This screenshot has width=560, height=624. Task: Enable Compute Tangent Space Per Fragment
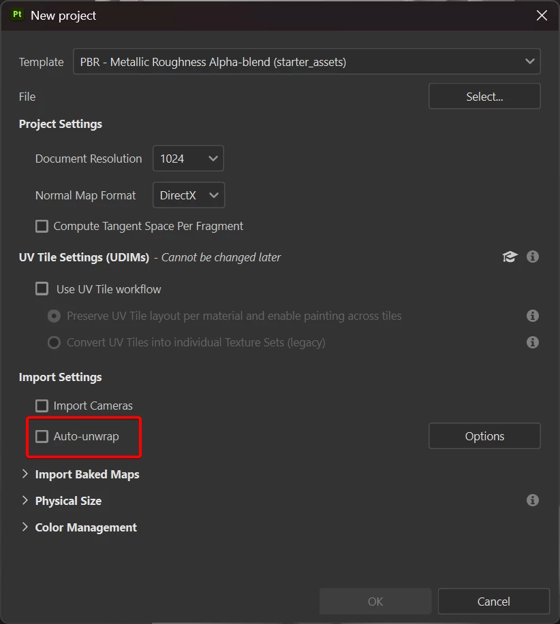pos(42,226)
